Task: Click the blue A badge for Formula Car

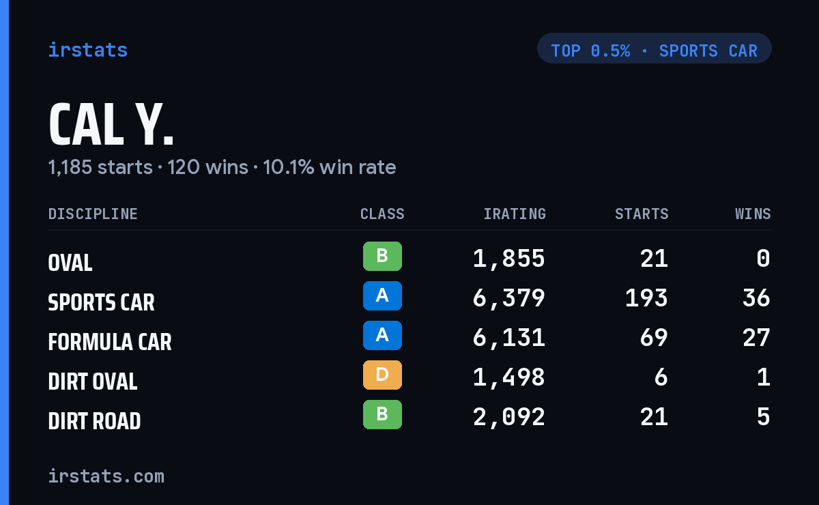Action: [x=382, y=335]
